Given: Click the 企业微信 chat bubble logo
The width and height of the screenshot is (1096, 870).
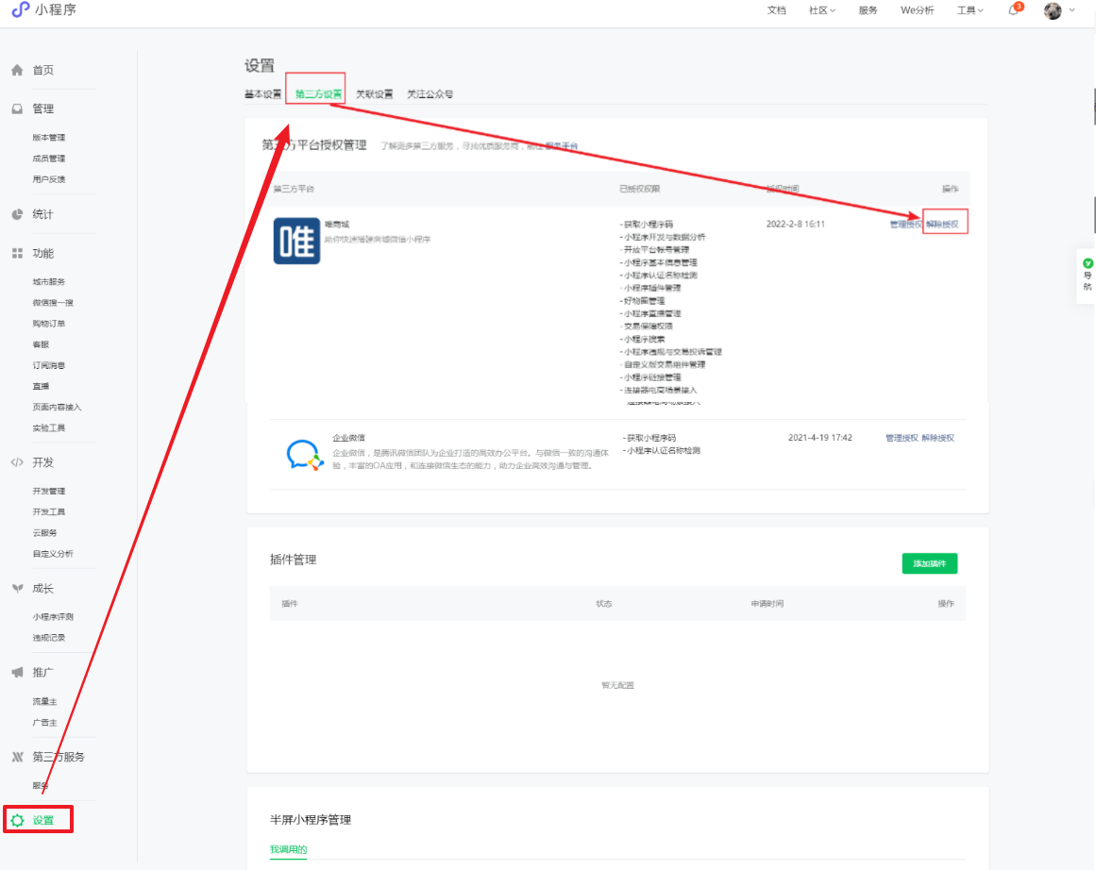Looking at the screenshot, I should [x=305, y=455].
